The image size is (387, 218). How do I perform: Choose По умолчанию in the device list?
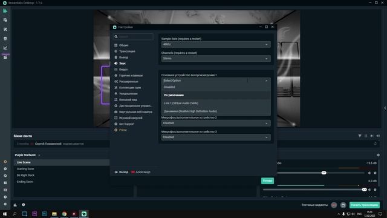pos(216,95)
